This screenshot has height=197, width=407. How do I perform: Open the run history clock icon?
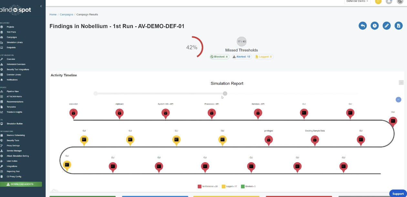click(374, 26)
